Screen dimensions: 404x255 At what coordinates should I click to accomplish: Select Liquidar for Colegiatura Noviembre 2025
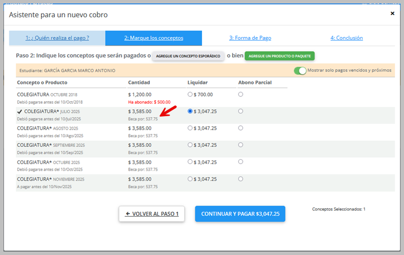coord(190,179)
